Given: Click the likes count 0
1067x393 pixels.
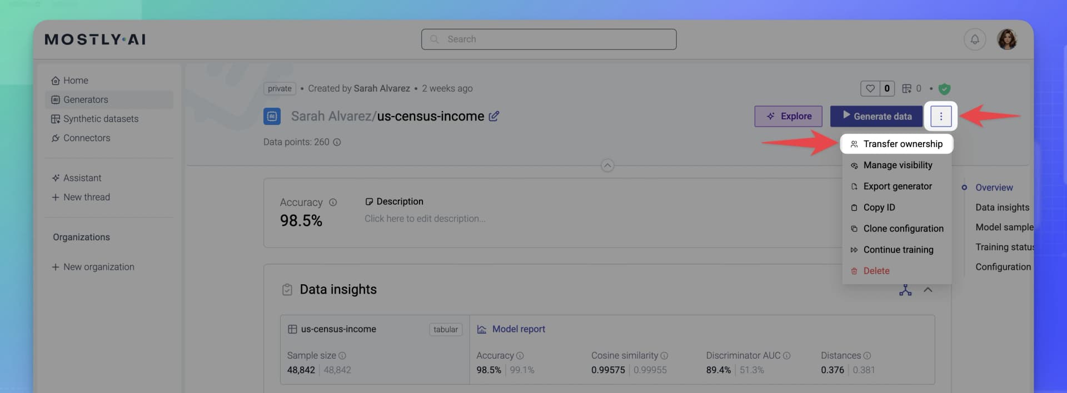Looking at the screenshot, I should click(x=887, y=88).
